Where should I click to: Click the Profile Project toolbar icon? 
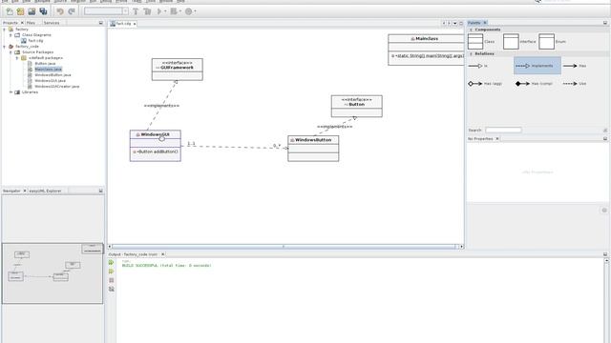coord(189,11)
